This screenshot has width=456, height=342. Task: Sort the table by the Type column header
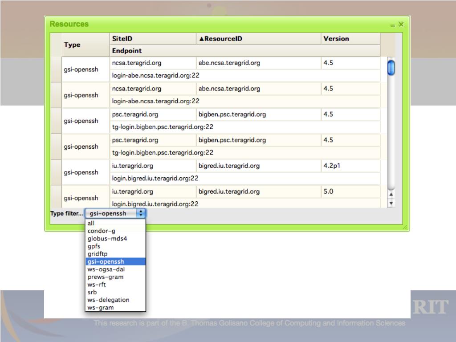tap(85, 45)
